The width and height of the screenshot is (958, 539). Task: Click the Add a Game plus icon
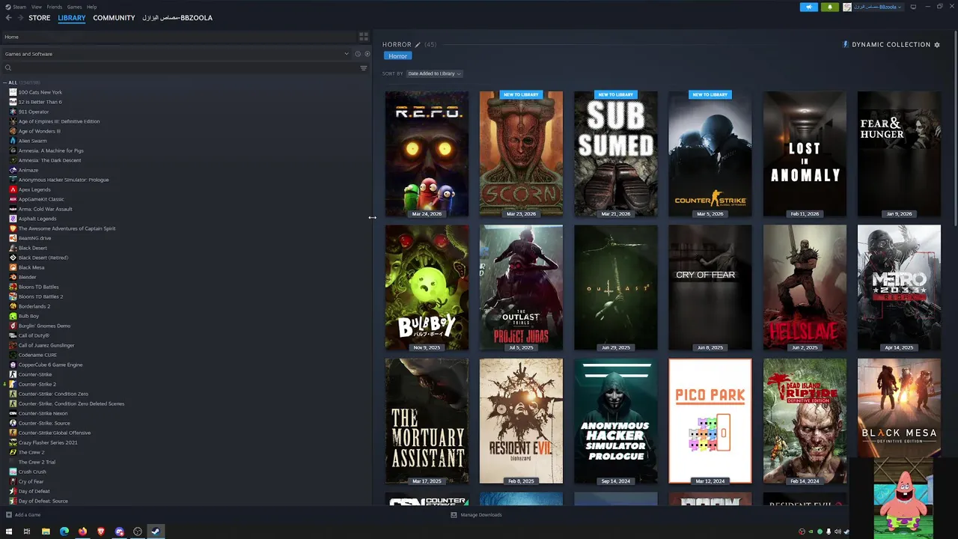pyautogui.click(x=9, y=515)
